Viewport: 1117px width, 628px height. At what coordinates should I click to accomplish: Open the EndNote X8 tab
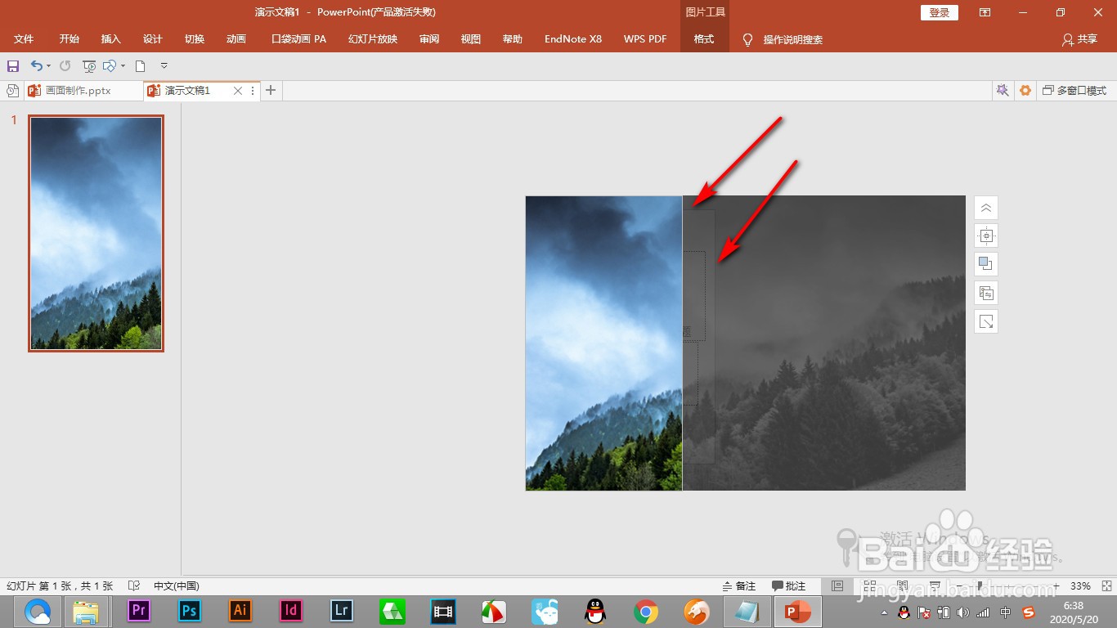(573, 39)
